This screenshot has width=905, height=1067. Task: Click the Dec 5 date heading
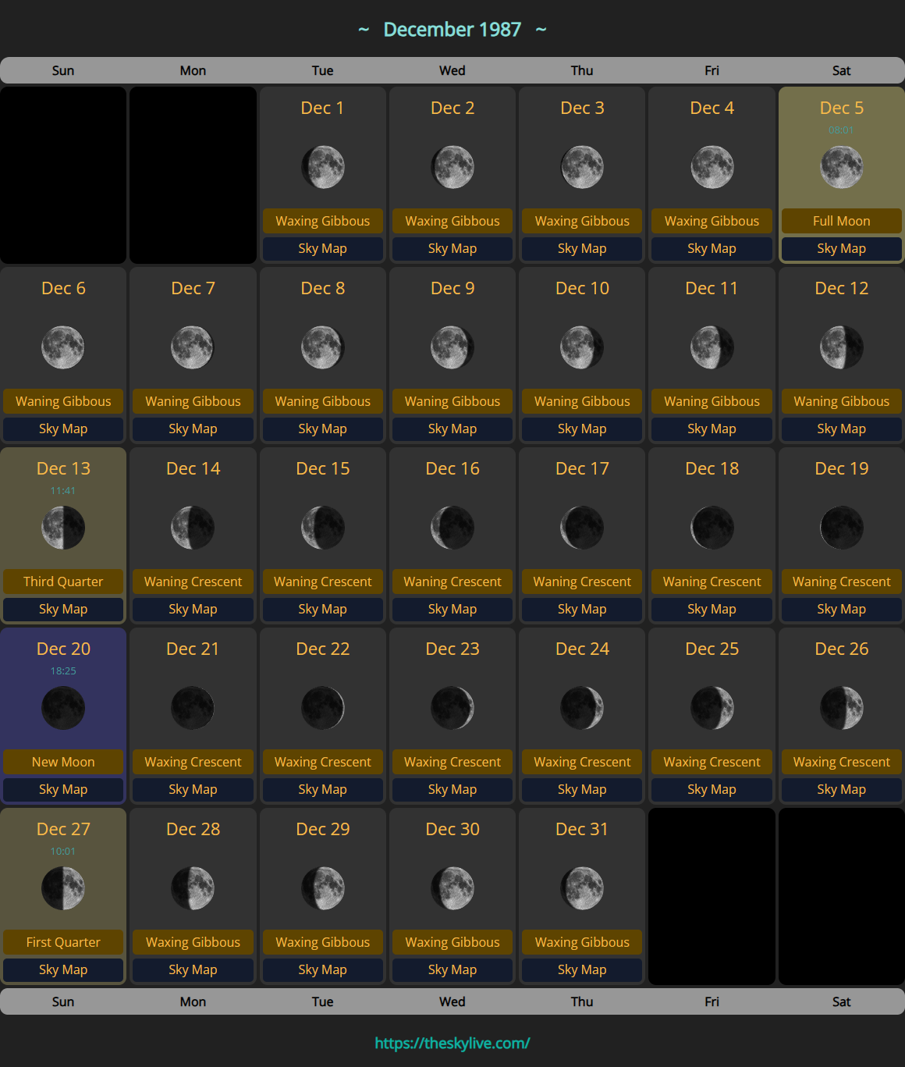(842, 108)
